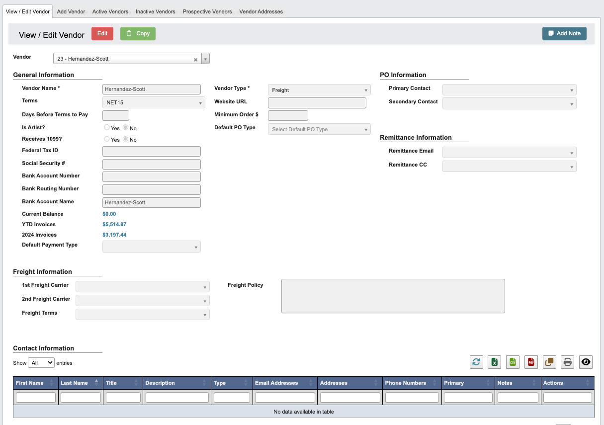
Task: Click the Add Note button
Action: [x=564, y=33]
